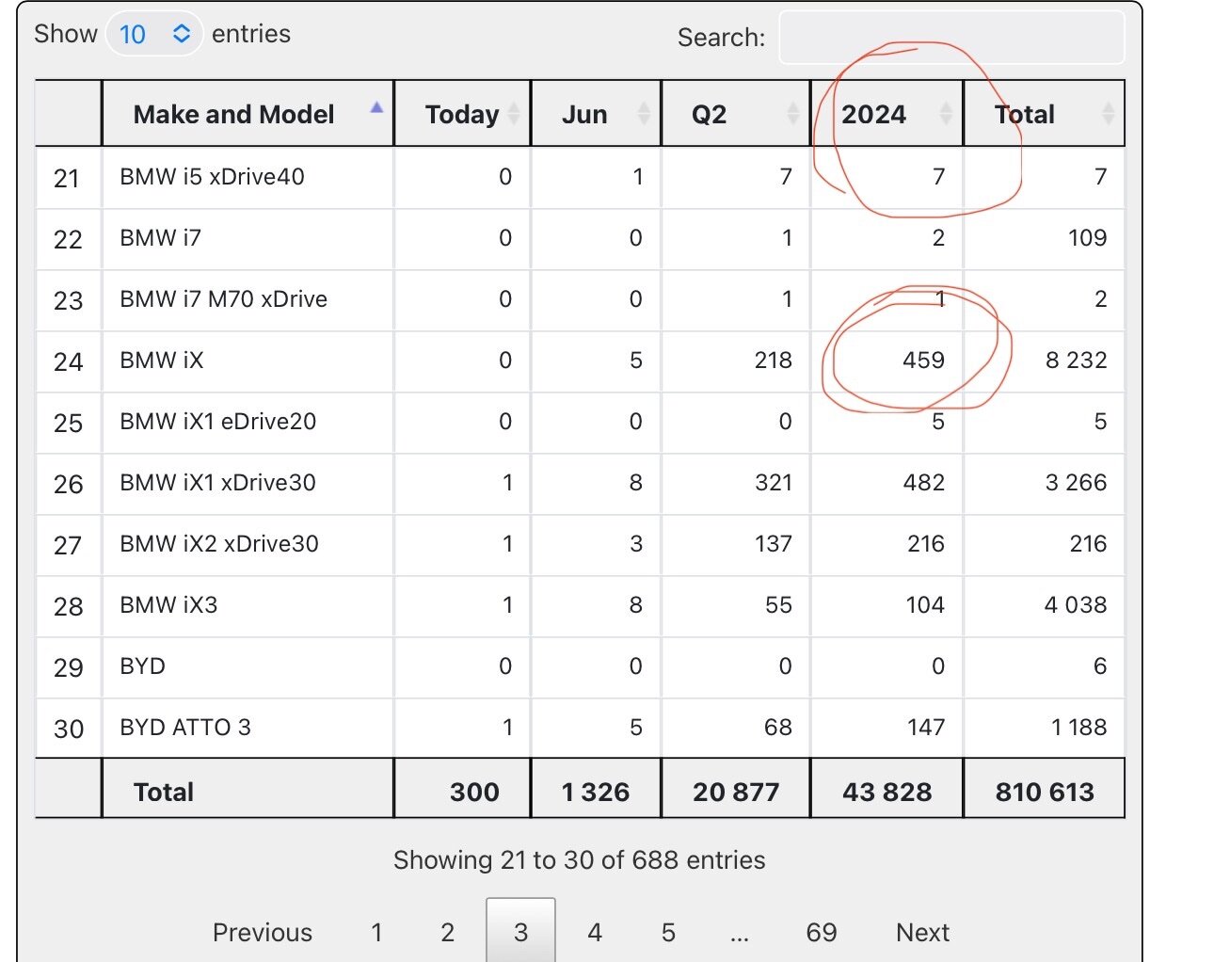The width and height of the screenshot is (1214, 962).
Task: Click BMW iX1 xDrive30 Q2 value 321
Action: tap(773, 483)
